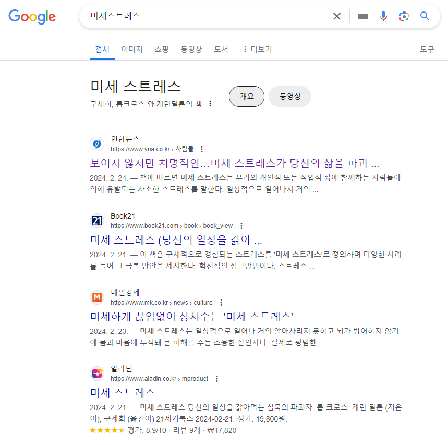Switch to the 도서 tab
Screen dimensions: 448x445
click(221, 49)
